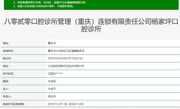The height and width of the screenshot is (109, 180).
Task: Select legal person name 叶安平
Action: point(52,89)
